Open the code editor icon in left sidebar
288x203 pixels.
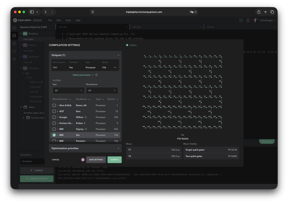click(x=14, y=36)
